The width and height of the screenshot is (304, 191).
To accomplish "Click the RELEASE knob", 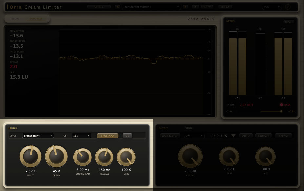I will tap(104, 157).
